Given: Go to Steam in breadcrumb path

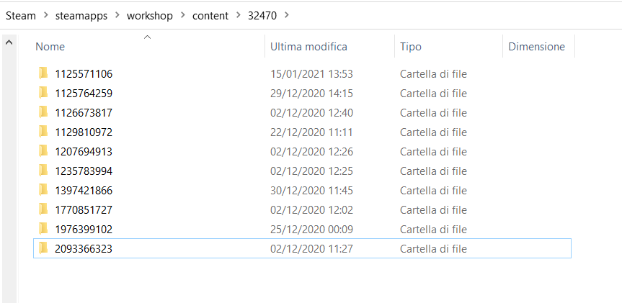Looking at the screenshot, I should coord(20,15).
